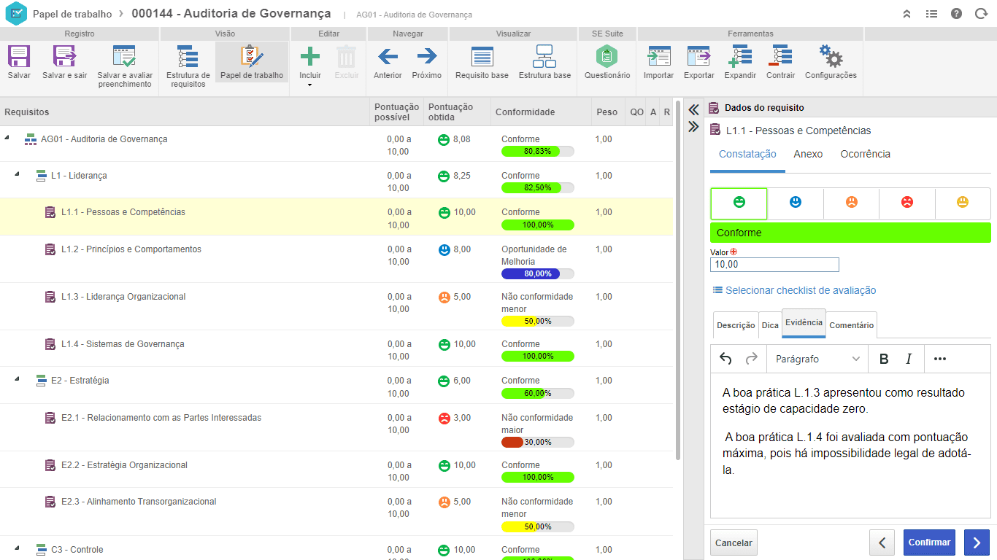Collapse the L1 - Liderança tree node

18,175
